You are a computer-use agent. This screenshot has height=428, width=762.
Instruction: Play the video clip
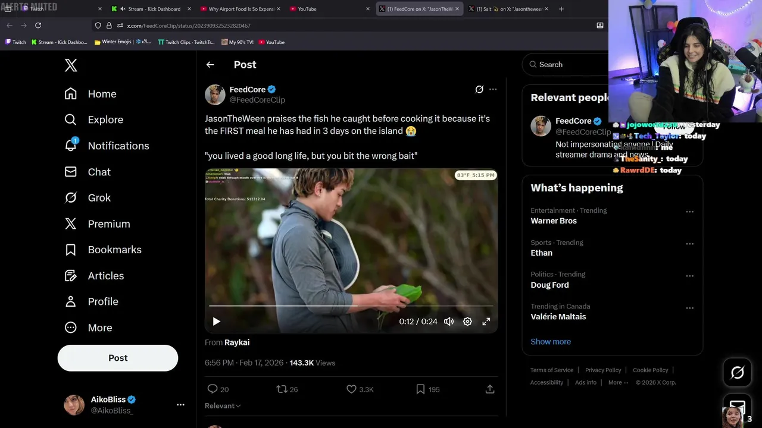pyautogui.click(x=216, y=322)
